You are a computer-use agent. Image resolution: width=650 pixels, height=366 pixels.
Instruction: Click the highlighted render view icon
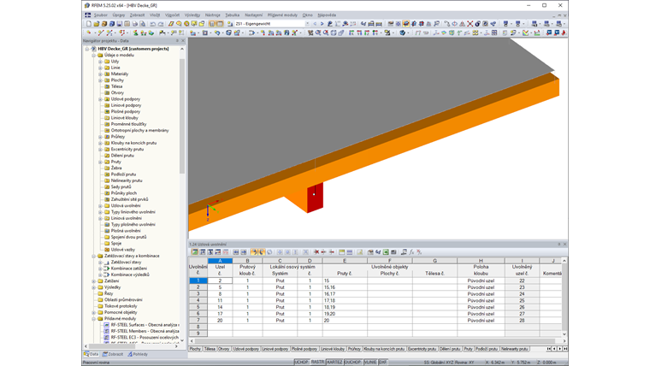(x=406, y=24)
